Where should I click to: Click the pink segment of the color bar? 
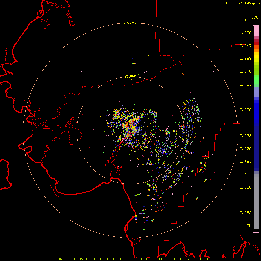(x=256, y=31)
